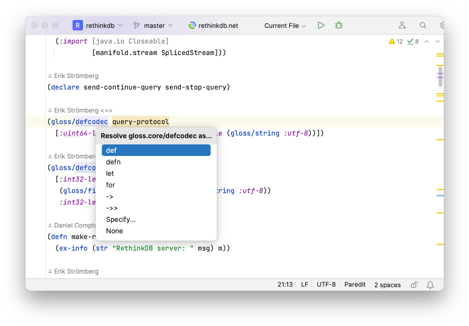Select def in the resolve popup
The width and height of the screenshot is (469, 326).
click(x=156, y=150)
